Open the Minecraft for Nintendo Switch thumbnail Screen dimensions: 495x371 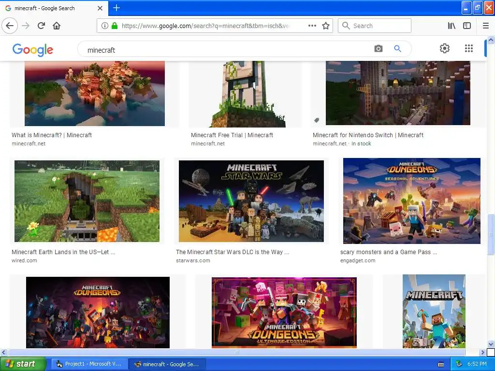[x=398, y=93]
